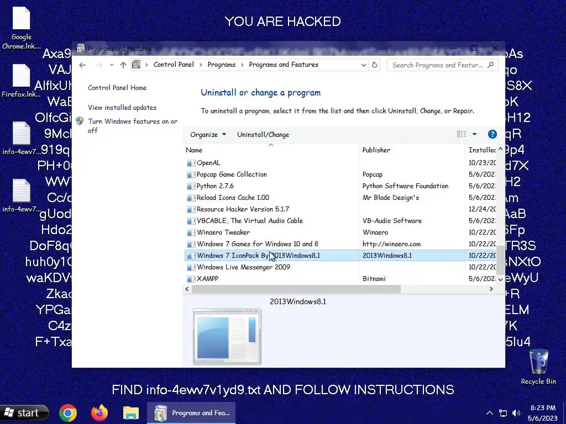Select Reload Icons Cache 1.00 entry
The height and width of the screenshot is (424, 566).
(340, 198)
